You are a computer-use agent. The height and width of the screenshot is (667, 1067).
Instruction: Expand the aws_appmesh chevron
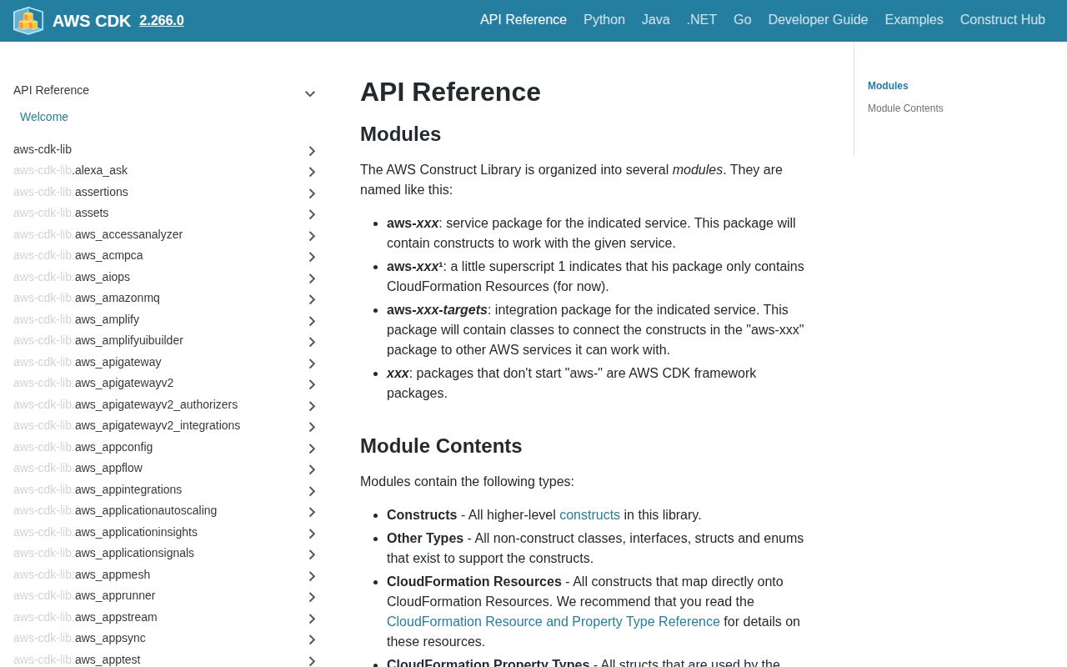(x=312, y=576)
